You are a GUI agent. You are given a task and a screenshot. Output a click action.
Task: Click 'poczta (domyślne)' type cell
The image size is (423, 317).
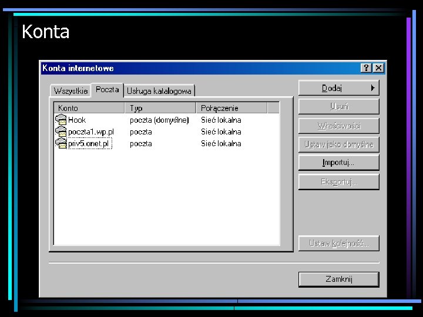point(159,120)
